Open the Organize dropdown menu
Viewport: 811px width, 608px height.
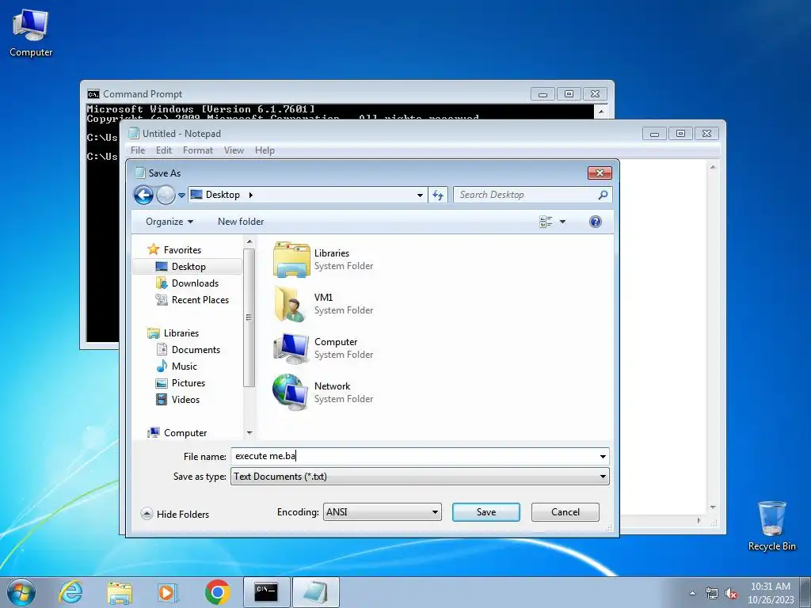tap(169, 222)
